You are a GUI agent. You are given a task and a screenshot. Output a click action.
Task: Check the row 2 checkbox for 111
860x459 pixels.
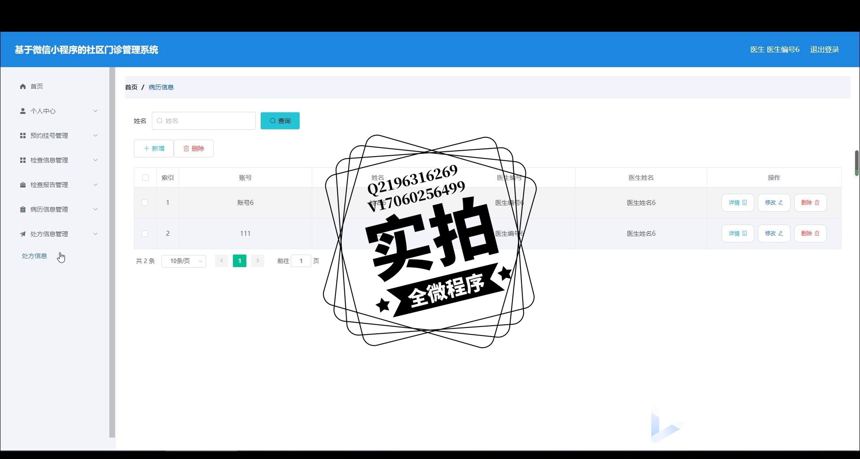coord(145,234)
